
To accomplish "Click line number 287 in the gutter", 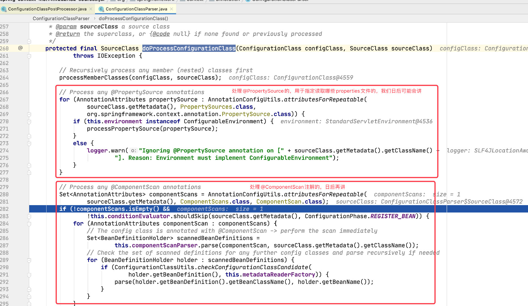I will click(4, 246).
